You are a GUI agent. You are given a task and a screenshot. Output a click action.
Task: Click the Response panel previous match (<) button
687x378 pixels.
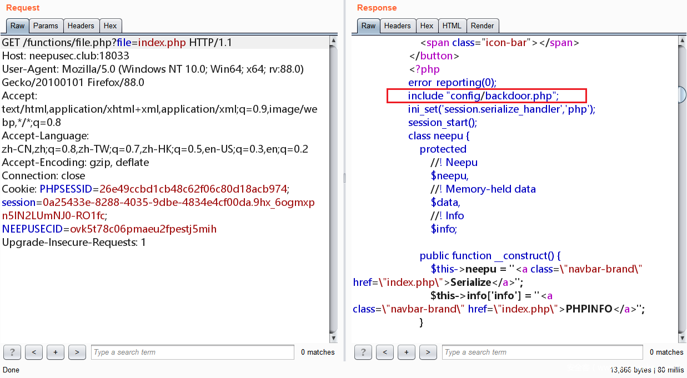pos(385,352)
